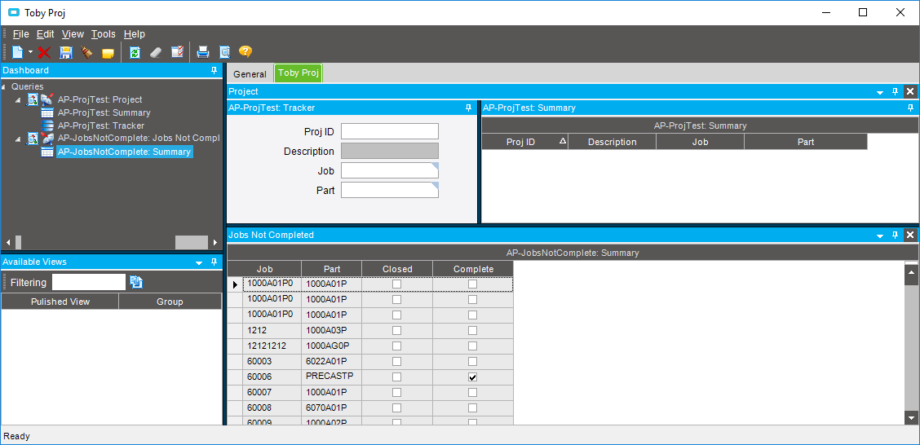Click the Print icon in toolbar
920x445 pixels.
203,52
